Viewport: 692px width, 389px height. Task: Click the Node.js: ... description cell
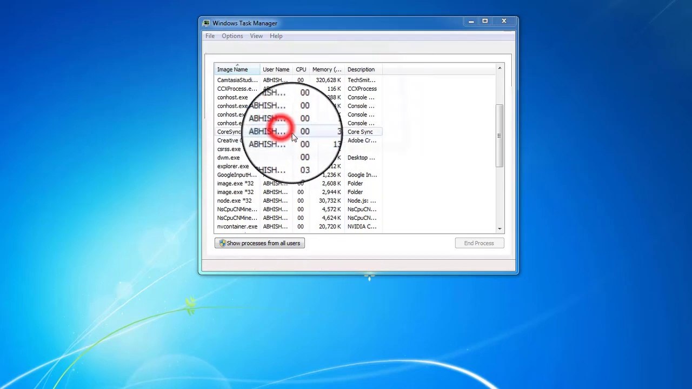click(x=362, y=201)
